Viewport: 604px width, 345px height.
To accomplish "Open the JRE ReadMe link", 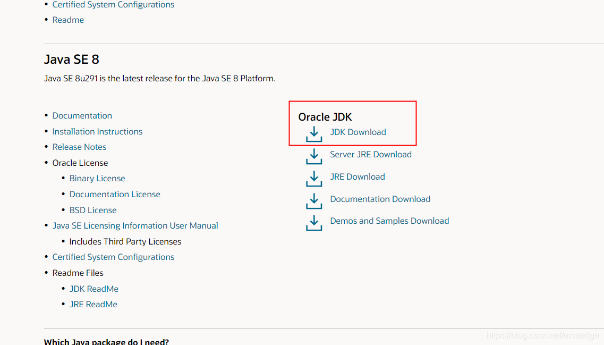I will click(x=93, y=304).
